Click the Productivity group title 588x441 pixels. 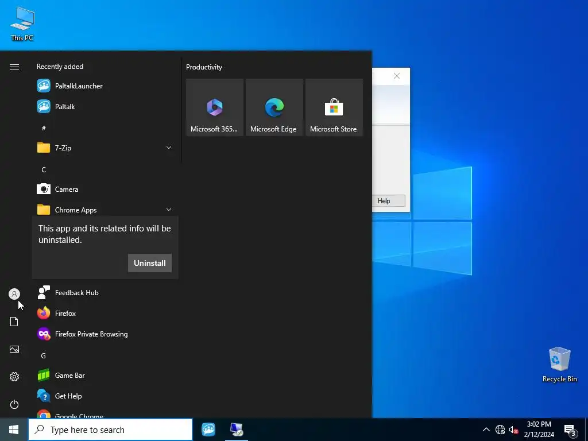click(x=204, y=67)
